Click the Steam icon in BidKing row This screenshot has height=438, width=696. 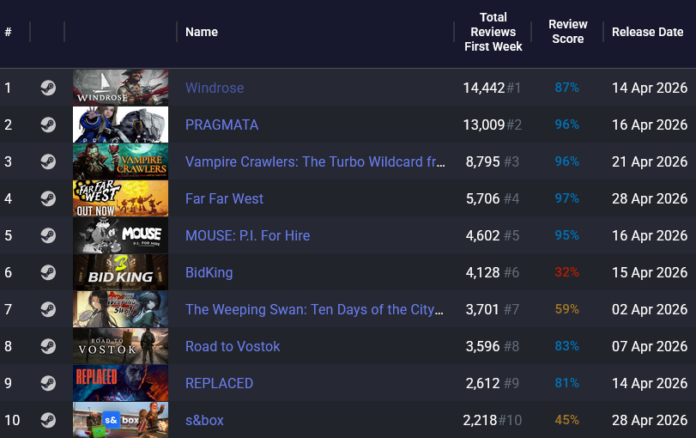tap(48, 272)
